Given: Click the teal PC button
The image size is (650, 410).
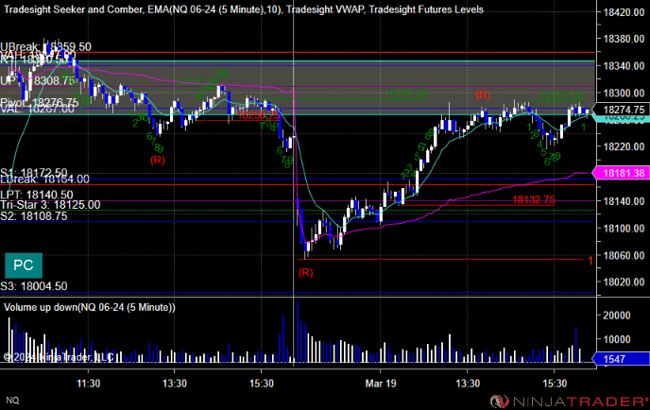Looking at the screenshot, I should pos(24,265).
